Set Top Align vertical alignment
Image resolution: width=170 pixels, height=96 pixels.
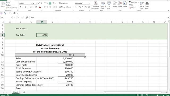45,3
